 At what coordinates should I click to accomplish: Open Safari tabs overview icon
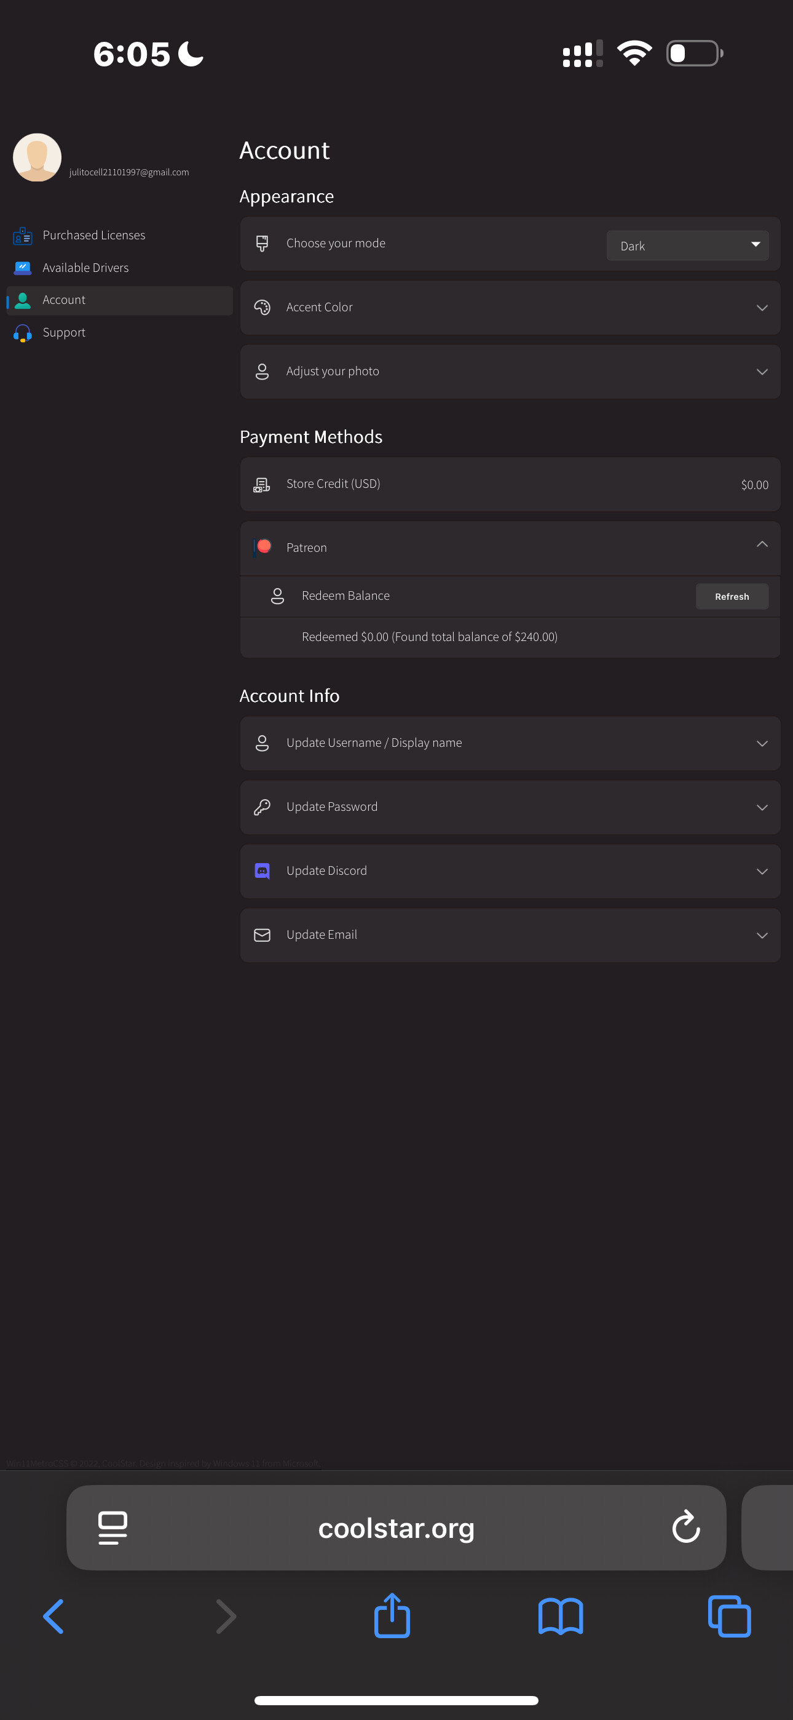click(729, 1616)
